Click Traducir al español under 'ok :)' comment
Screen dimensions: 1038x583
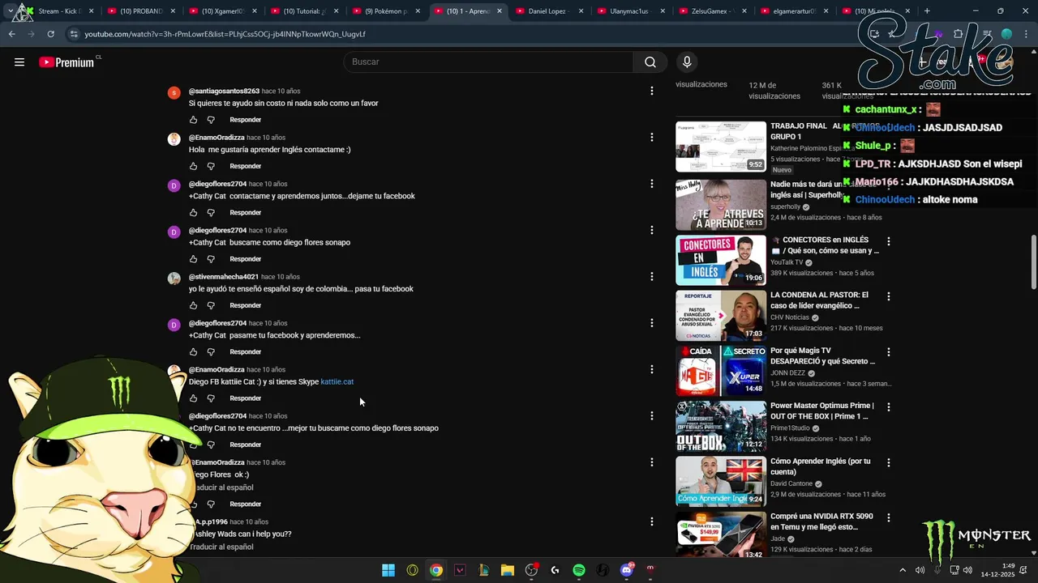click(x=221, y=487)
